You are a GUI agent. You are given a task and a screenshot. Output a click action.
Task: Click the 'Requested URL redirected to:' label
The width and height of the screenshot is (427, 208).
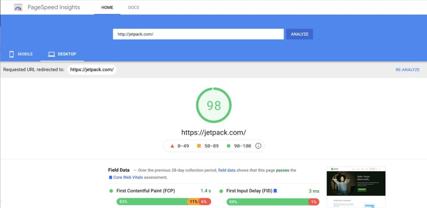point(34,70)
